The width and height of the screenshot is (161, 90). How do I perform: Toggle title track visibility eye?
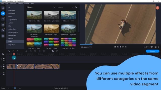4,58
